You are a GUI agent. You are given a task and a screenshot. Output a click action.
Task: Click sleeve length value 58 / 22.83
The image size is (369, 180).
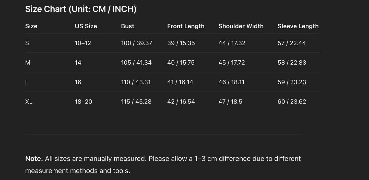(292, 63)
